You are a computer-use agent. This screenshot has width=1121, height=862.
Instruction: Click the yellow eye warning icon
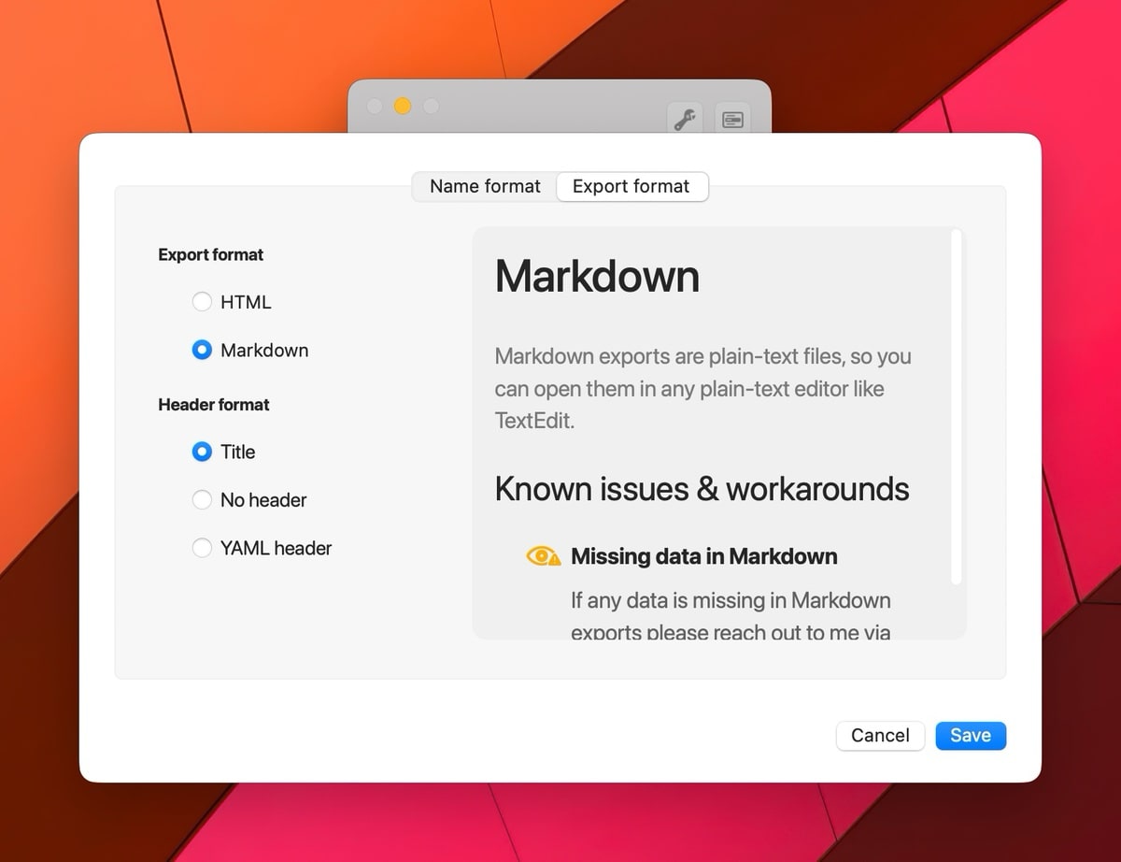pos(543,556)
